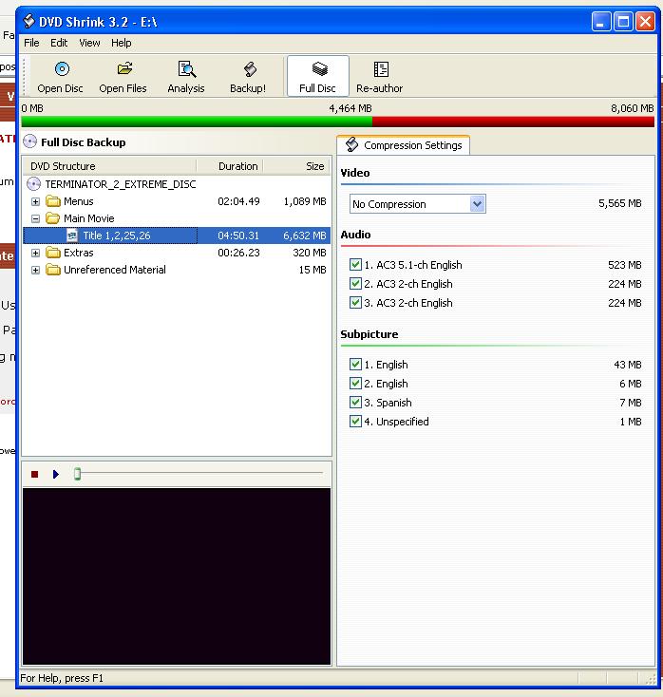Click the preview seek slider handle
This screenshot has height=697, width=663.
(77, 474)
